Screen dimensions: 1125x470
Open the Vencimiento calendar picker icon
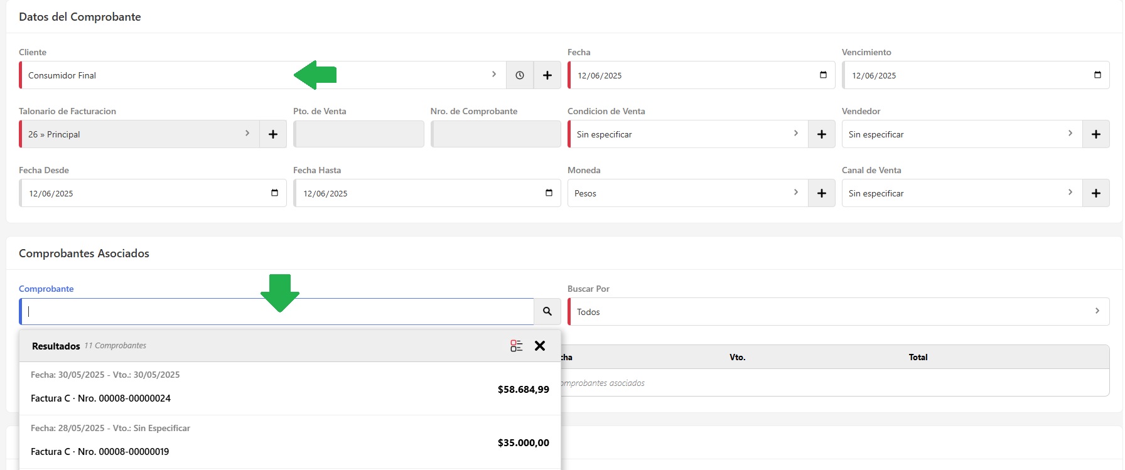(x=1097, y=75)
